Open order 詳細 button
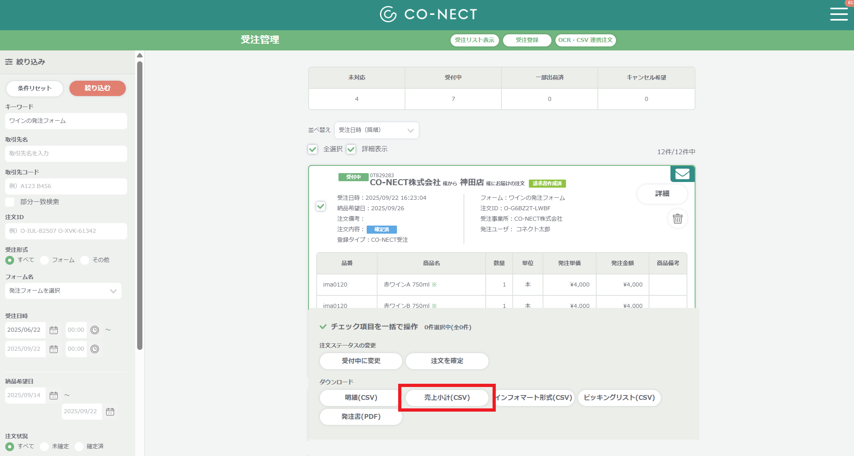 click(x=662, y=194)
